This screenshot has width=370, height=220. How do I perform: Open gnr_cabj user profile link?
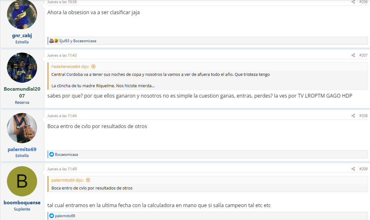(x=22, y=35)
